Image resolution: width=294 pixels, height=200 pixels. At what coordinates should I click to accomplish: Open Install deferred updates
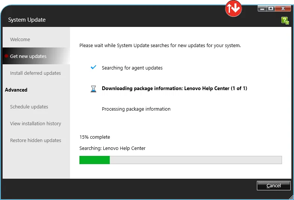point(36,73)
